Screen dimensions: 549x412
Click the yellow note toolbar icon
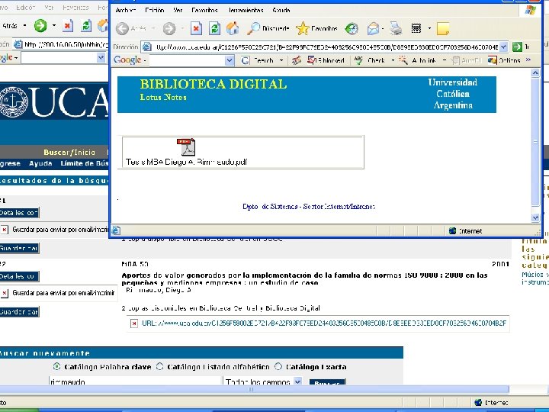tap(443, 29)
